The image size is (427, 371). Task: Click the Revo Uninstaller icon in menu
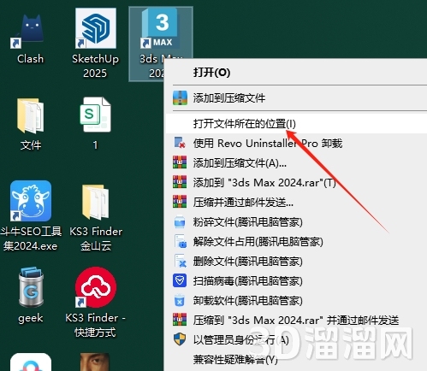tap(180, 143)
